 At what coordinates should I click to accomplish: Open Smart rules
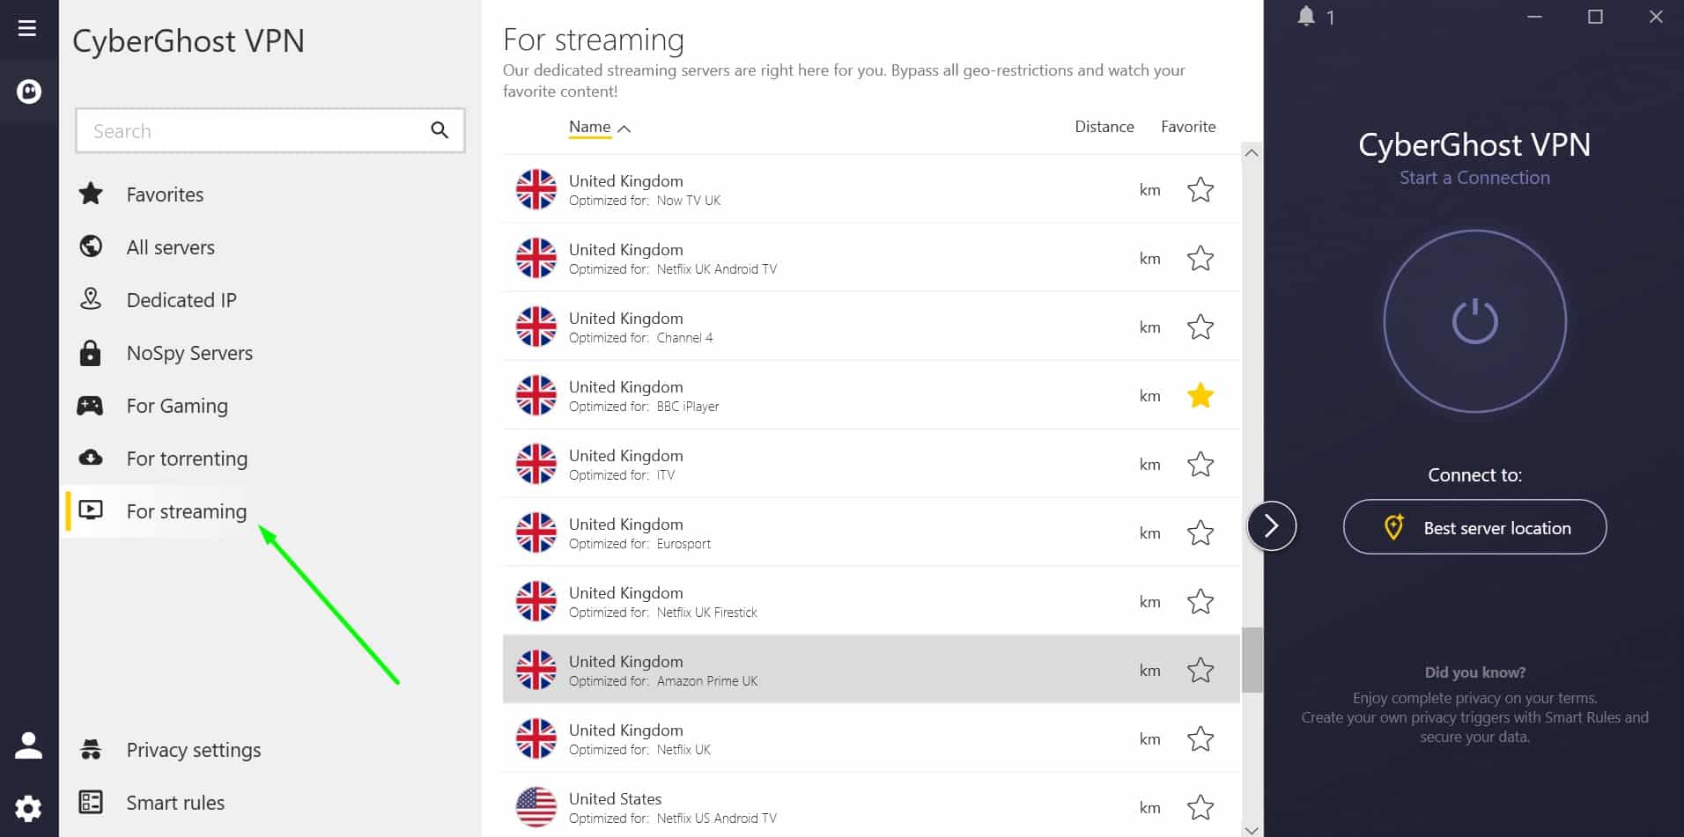175,803
